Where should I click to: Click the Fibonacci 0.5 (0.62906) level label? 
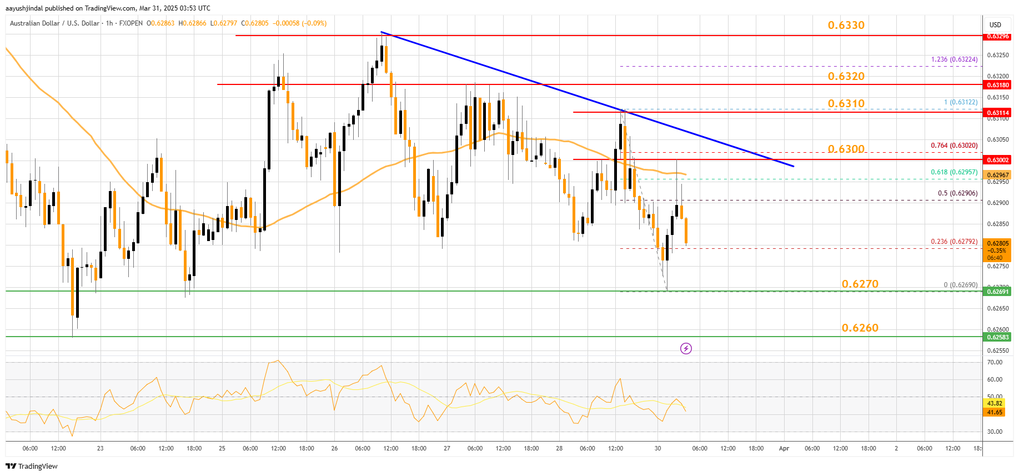958,193
